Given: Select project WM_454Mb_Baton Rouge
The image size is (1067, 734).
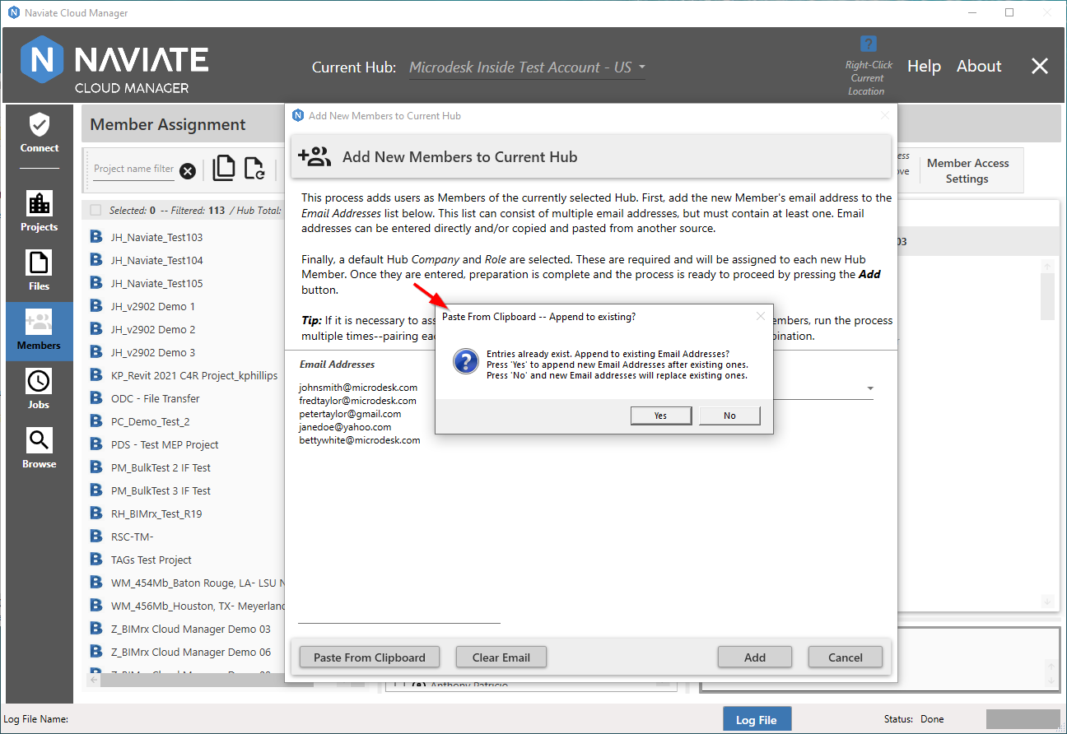Looking at the screenshot, I should click(x=198, y=583).
